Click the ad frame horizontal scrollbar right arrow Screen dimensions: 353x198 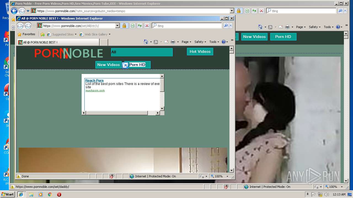(x=158, y=113)
